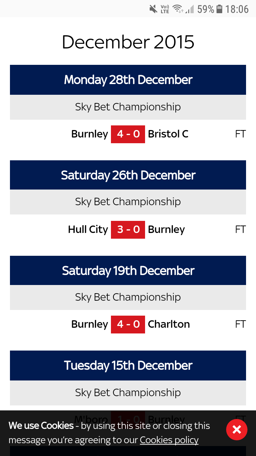256x456 pixels.
Task: Open the Cookies policy link
Action: [x=169, y=440]
